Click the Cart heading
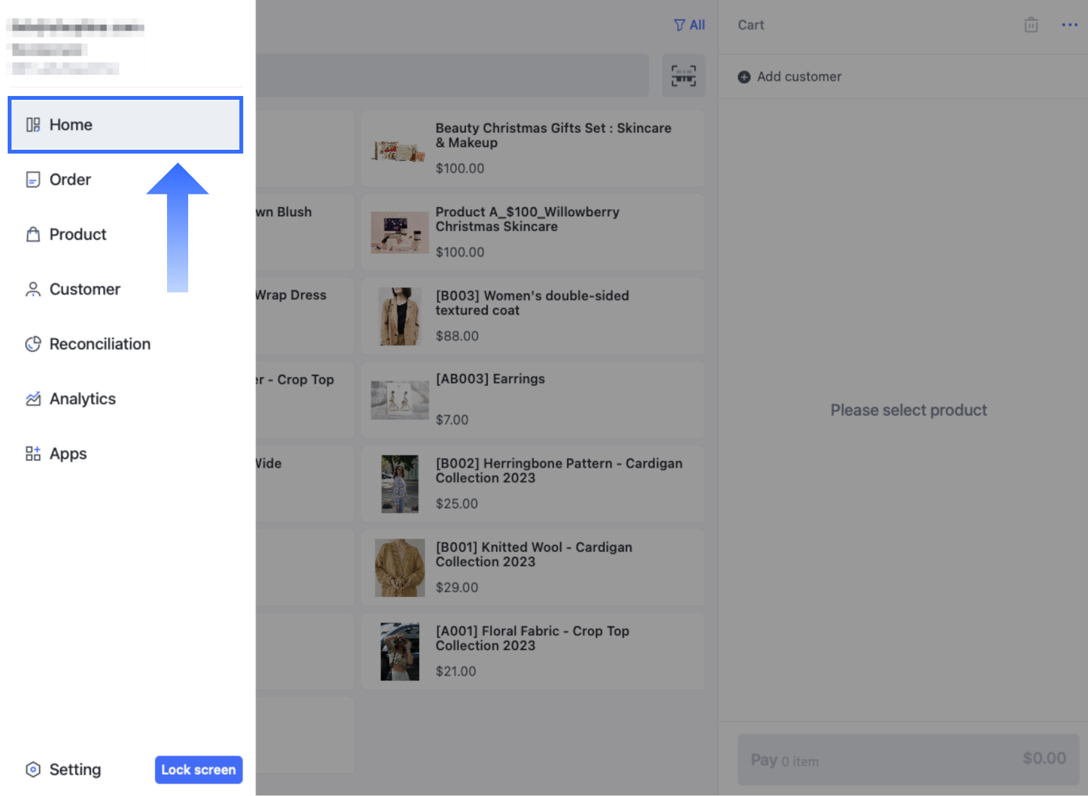This screenshot has height=796, width=1088. [x=751, y=25]
